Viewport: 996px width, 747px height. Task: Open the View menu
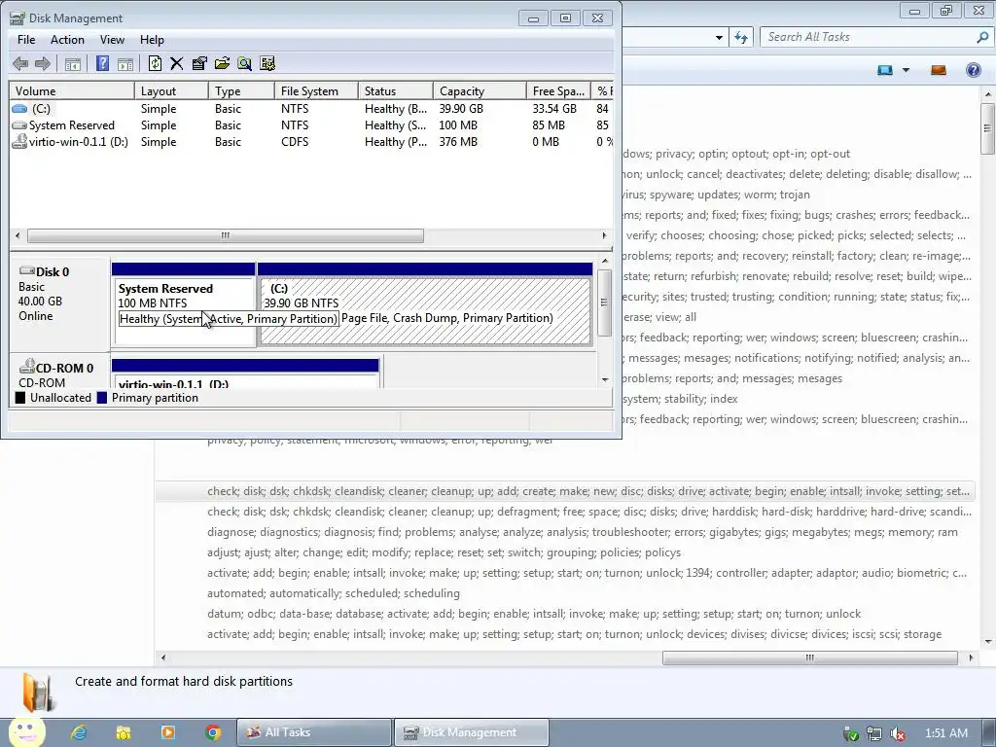112,39
